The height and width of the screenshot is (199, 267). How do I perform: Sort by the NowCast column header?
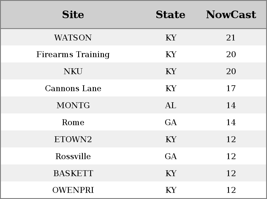tap(231, 15)
